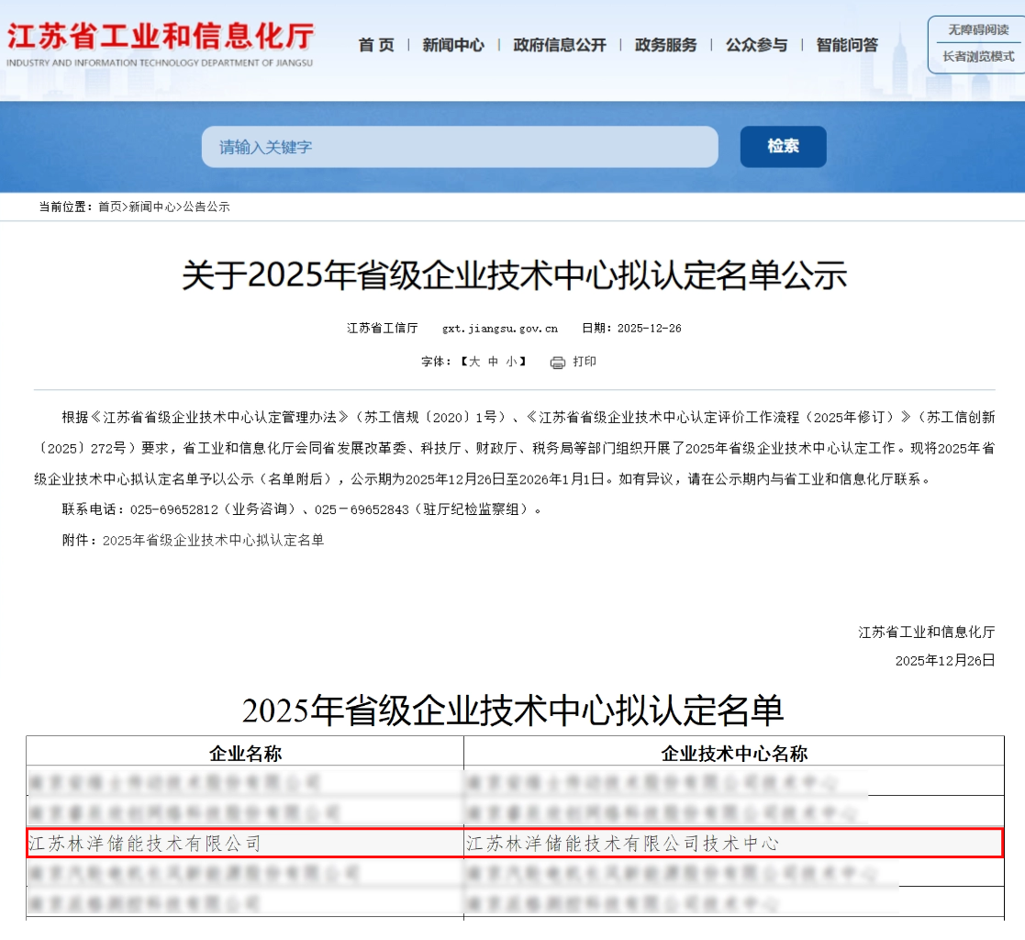Image resolution: width=1025 pixels, height=940 pixels.
Task: Click the keyword search input field
Action: click(460, 147)
